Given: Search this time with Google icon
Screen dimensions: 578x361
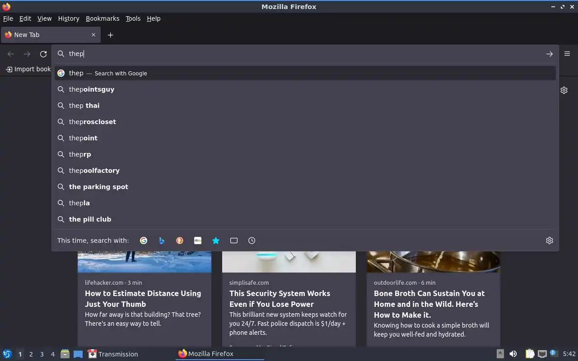Looking at the screenshot, I should pyautogui.click(x=144, y=241).
